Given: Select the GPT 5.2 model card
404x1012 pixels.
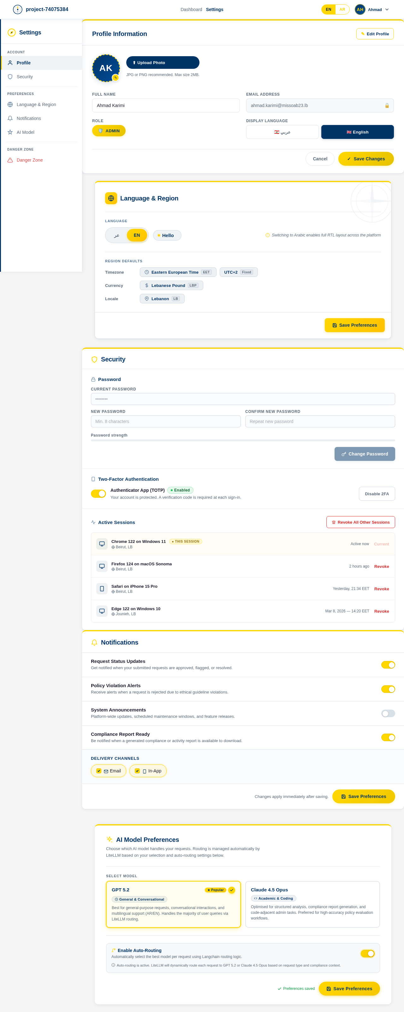Looking at the screenshot, I should (x=173, y=904).
